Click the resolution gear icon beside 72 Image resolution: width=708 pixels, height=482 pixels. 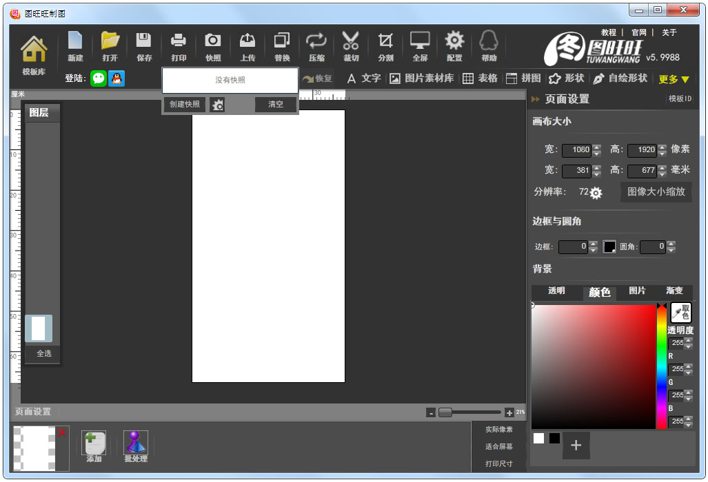click(596, 193)
